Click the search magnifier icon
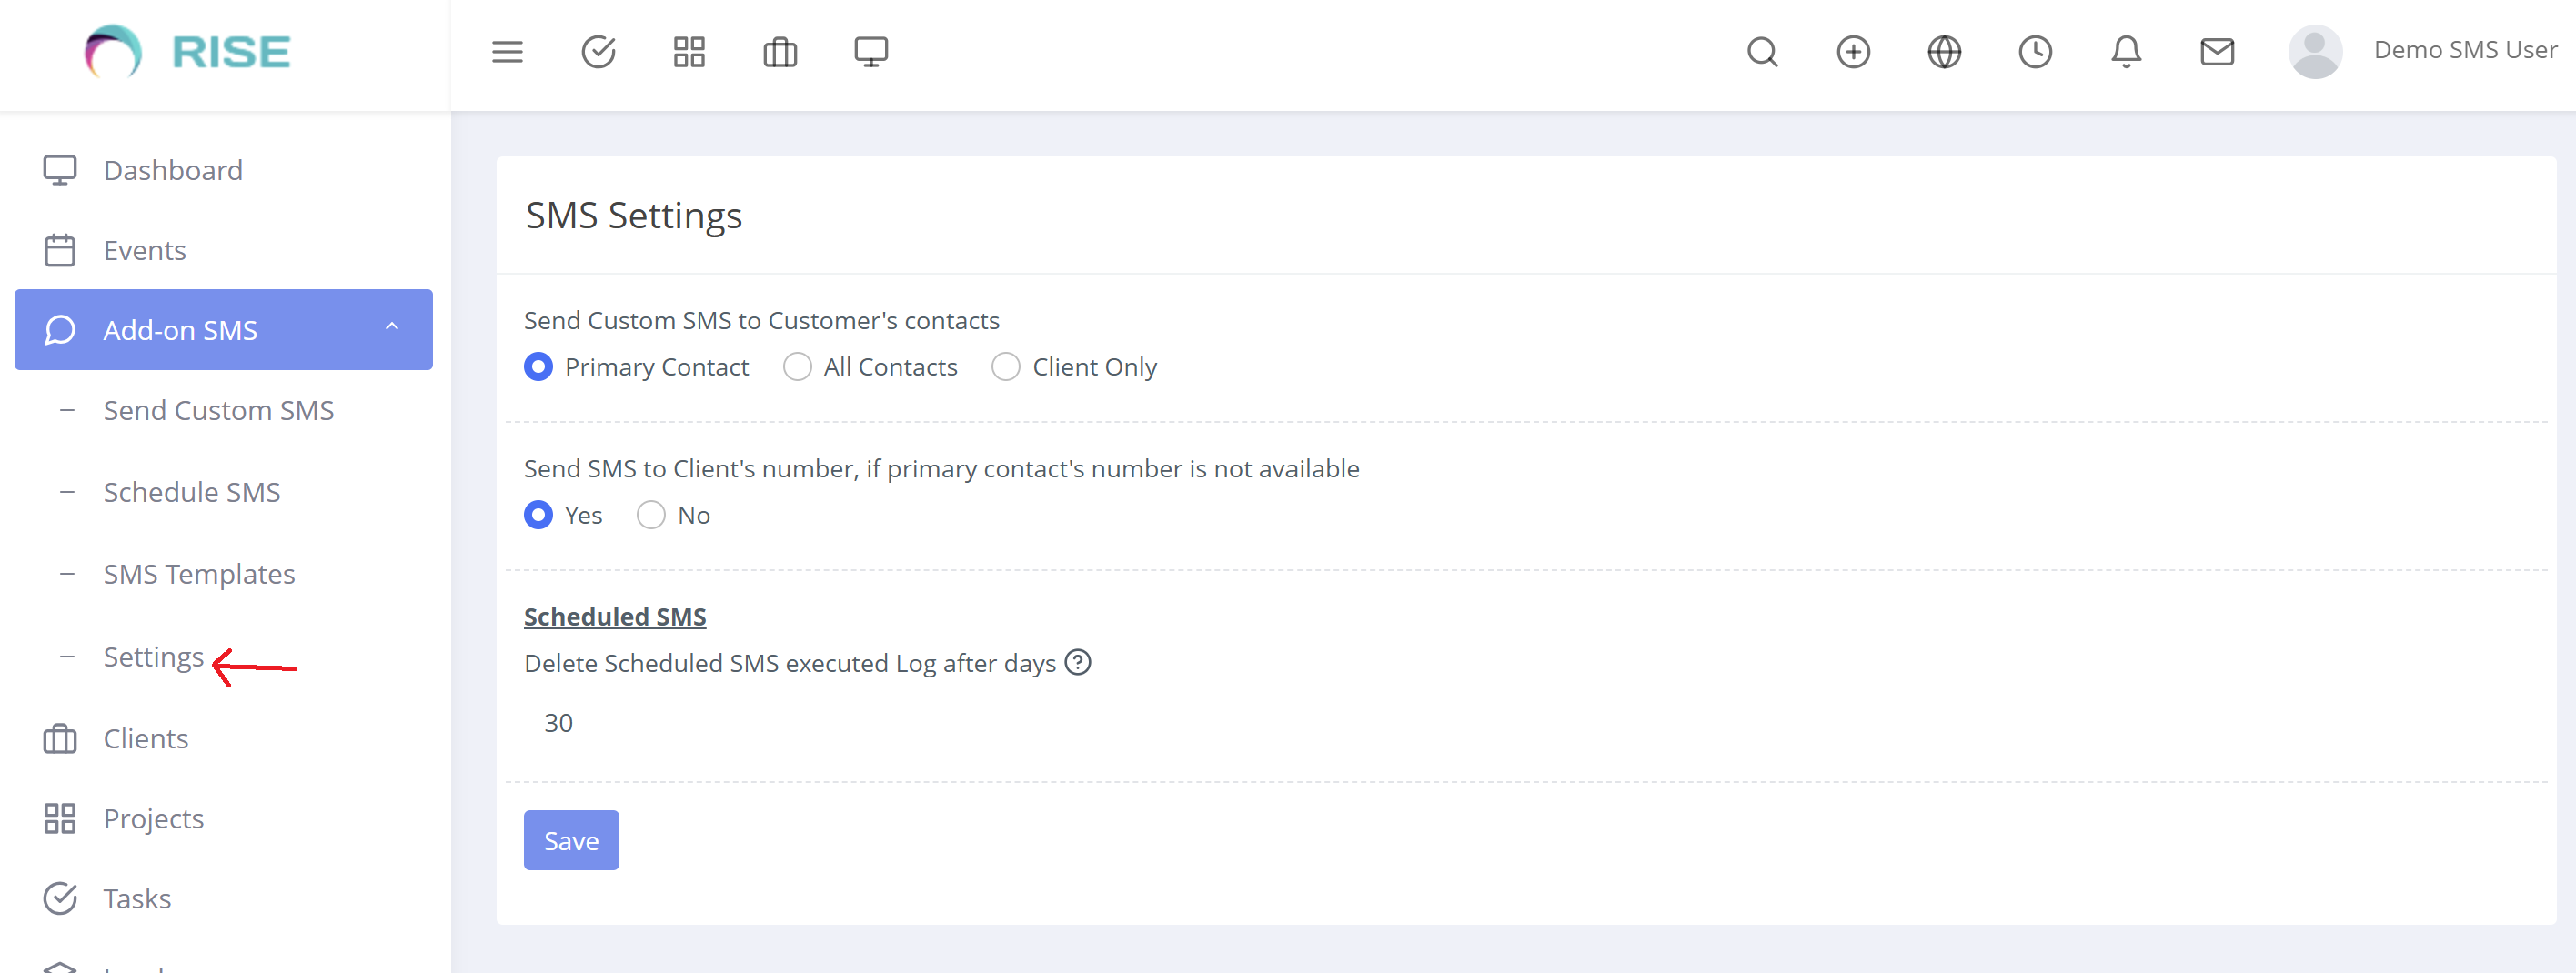 click(x=1762, y=52)
